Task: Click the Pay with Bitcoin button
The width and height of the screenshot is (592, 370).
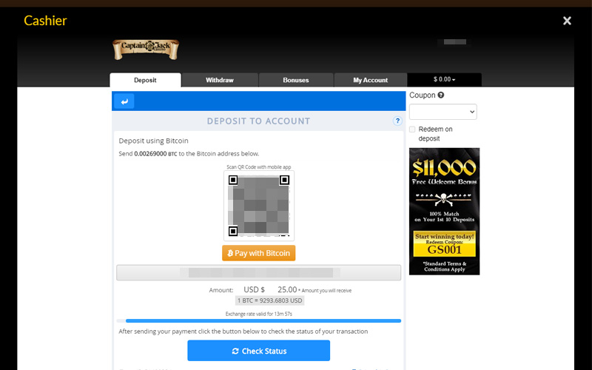Action: tap(258, 253)
